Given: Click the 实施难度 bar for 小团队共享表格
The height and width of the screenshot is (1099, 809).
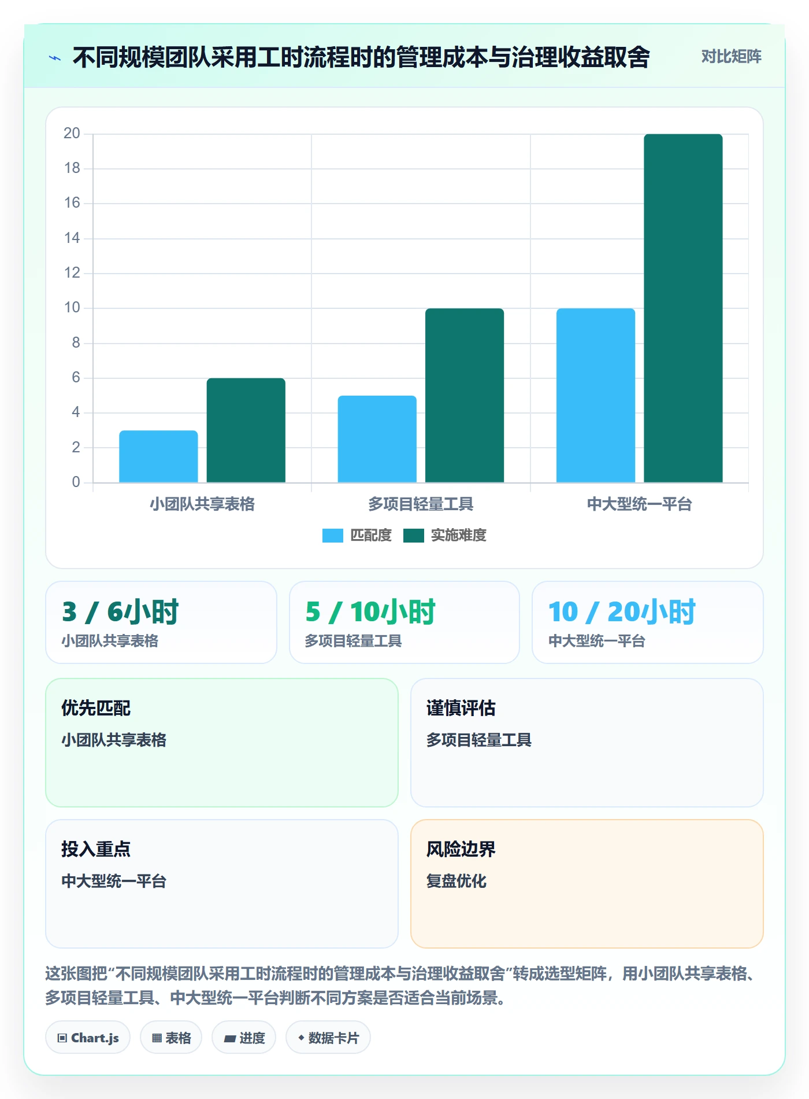Looking at the screenshot, I should (246, 430).
